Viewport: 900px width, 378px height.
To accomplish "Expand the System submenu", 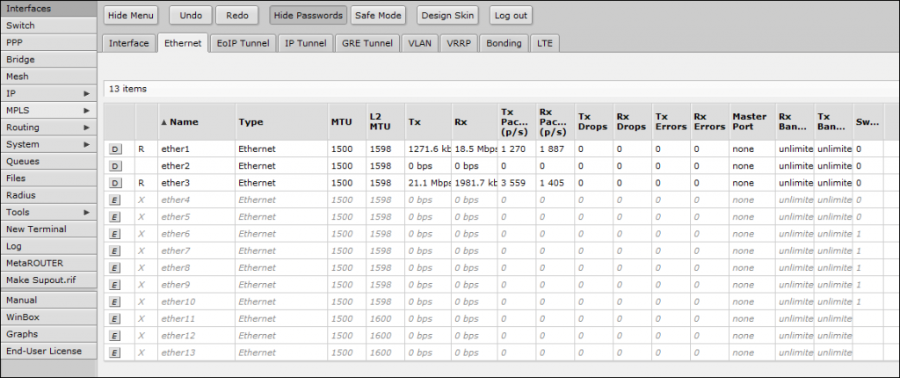I will (x=48, y=144).
